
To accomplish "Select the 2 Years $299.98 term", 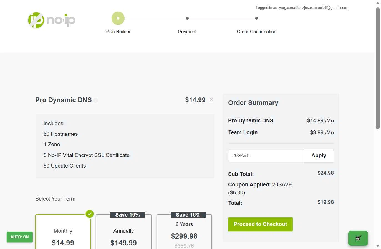I will pos(184,232).
